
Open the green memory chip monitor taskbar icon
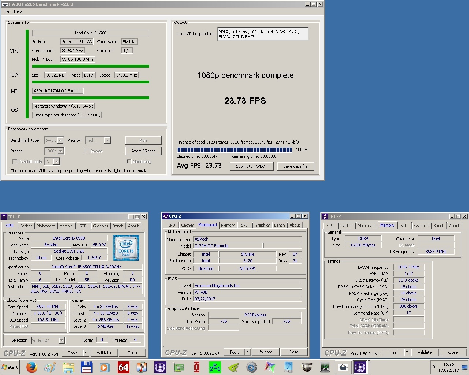coord(325,367)
